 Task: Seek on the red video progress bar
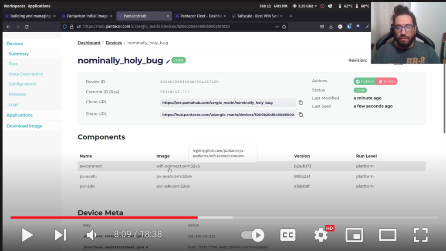(104, 217)
